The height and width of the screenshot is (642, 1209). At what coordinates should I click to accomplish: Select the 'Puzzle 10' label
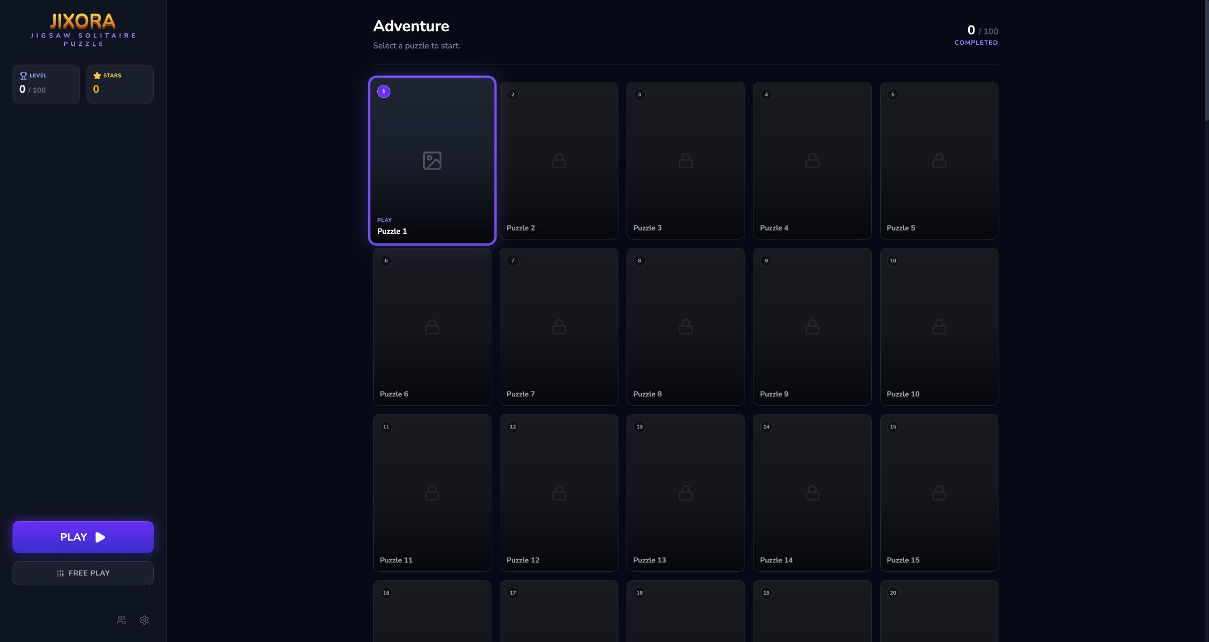click(x=903, y=394)
